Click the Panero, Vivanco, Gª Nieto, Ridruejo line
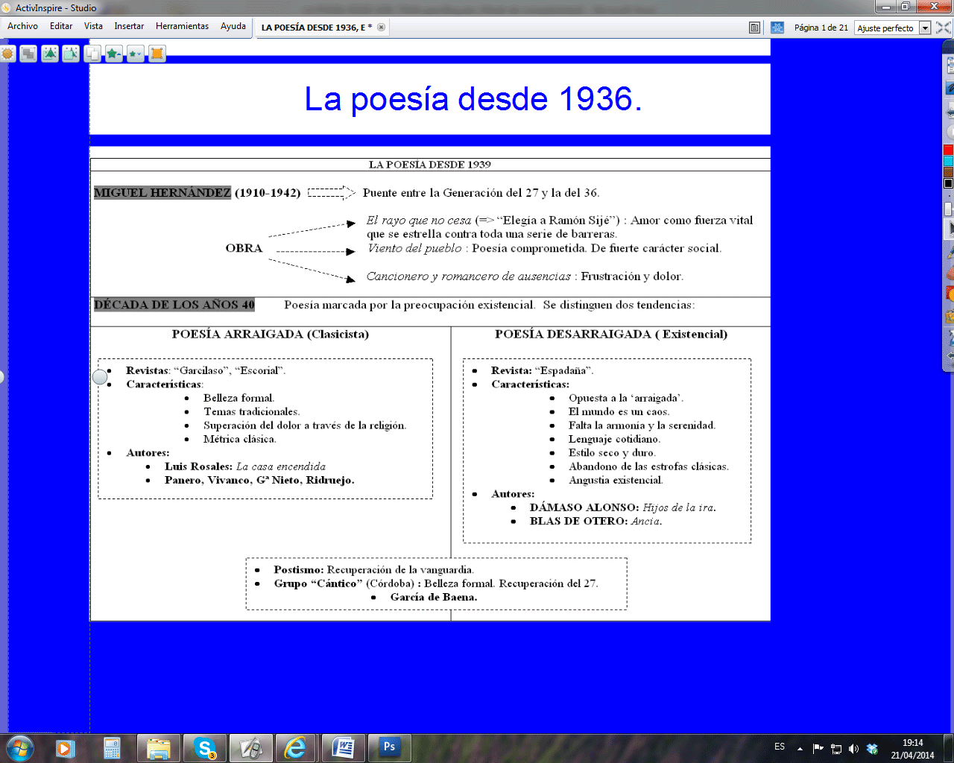Image resolution: width=954 pixels, height=763 pixels. pyautogui.click(x=259, y=480)
